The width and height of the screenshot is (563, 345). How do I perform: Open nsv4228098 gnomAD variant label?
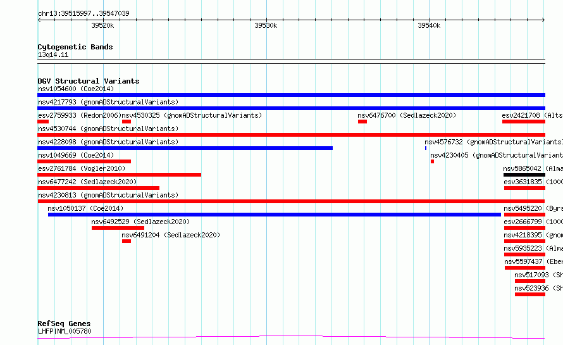[108, 142]
